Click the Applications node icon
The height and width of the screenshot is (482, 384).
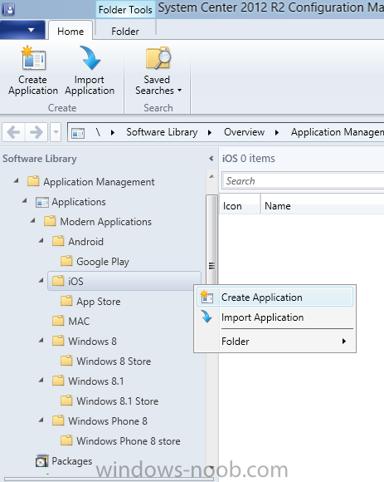42,202
